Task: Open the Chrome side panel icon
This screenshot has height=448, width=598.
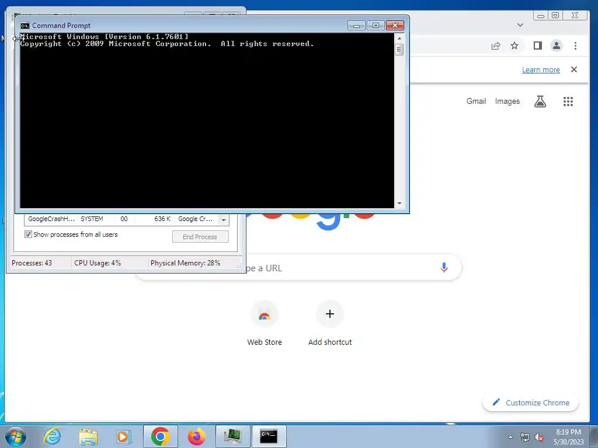Action: pyautogui.click(x=538, y=45)
